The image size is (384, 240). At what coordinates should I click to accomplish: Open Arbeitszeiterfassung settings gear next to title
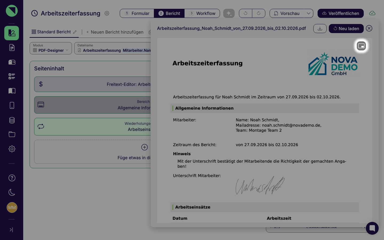pos(107,13)
